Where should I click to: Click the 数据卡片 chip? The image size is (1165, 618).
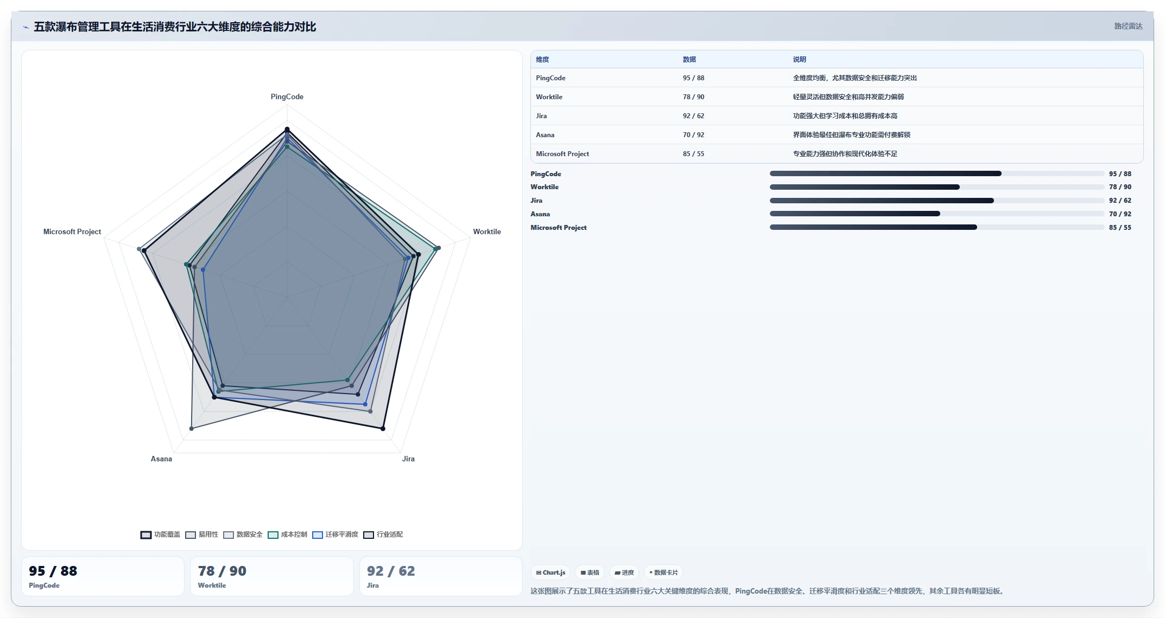click(663, 572)
